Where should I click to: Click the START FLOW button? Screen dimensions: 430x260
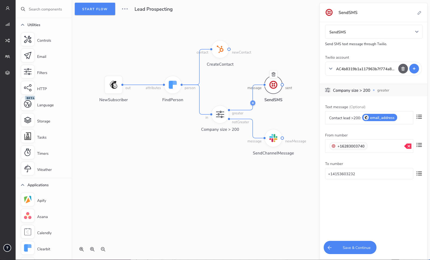click(x=95, y=9)
